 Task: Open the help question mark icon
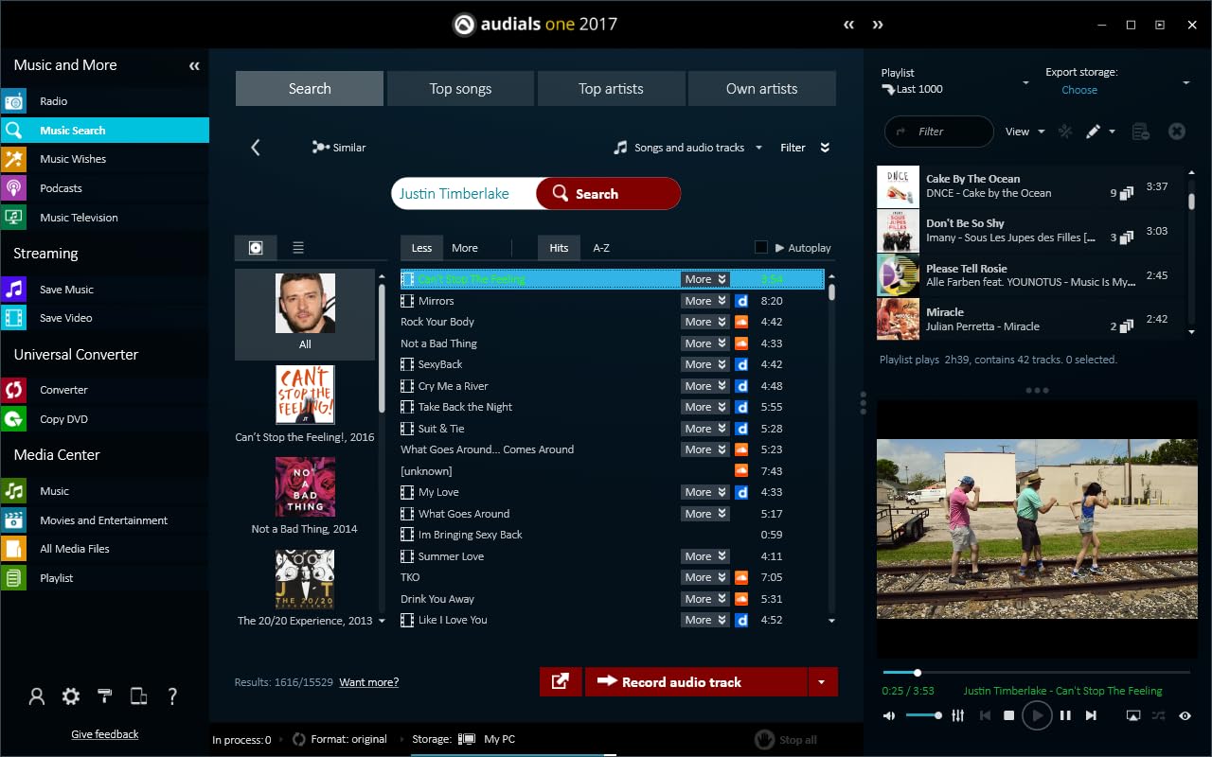pos(172,696)
